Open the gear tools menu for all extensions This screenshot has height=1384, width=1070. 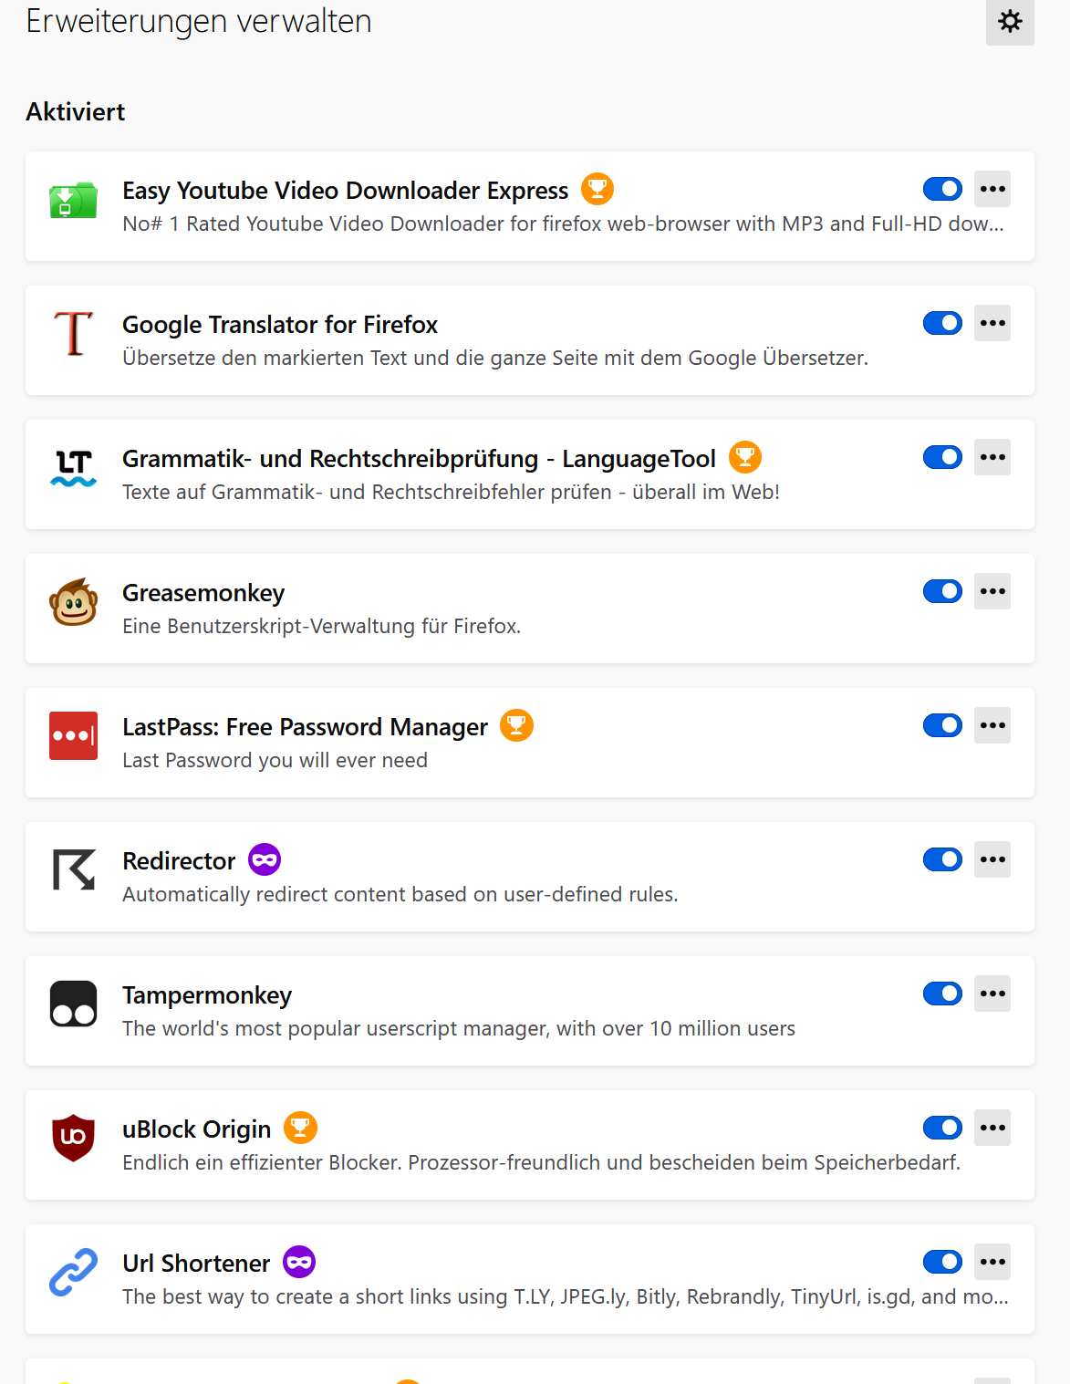(x=1010, y=21)
